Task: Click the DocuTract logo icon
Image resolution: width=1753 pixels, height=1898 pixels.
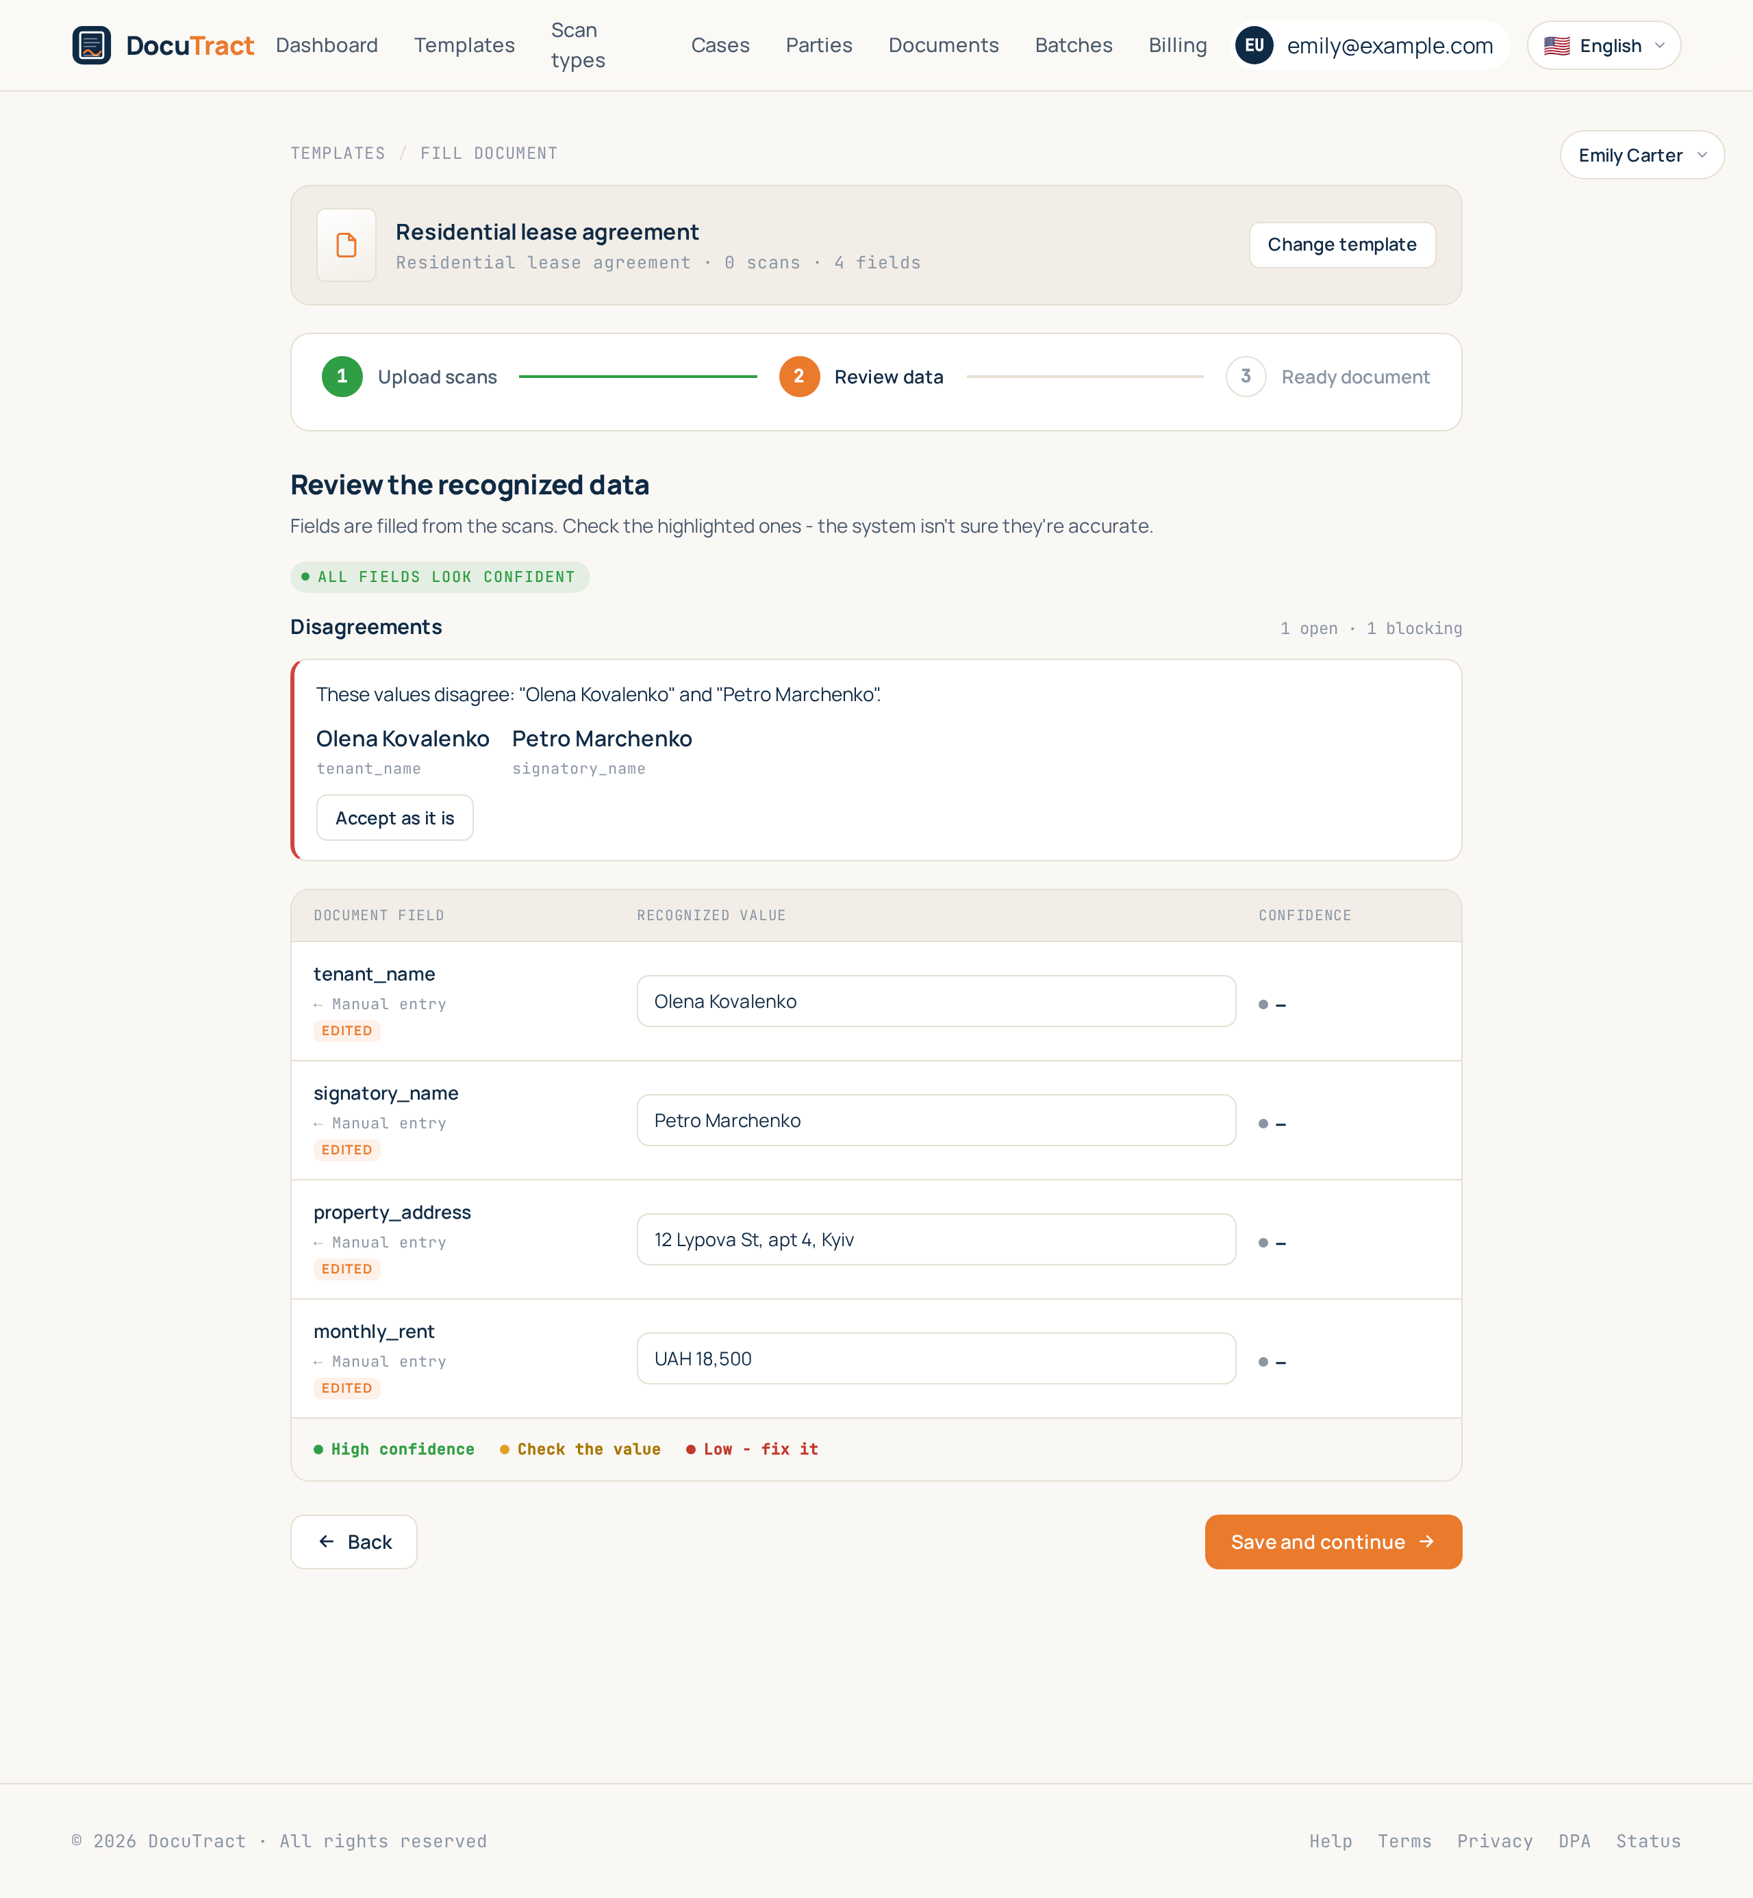Action: pos(91,45)
